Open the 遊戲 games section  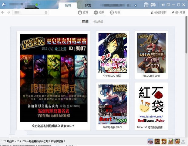pyautogui.click(x=99, y=12)
